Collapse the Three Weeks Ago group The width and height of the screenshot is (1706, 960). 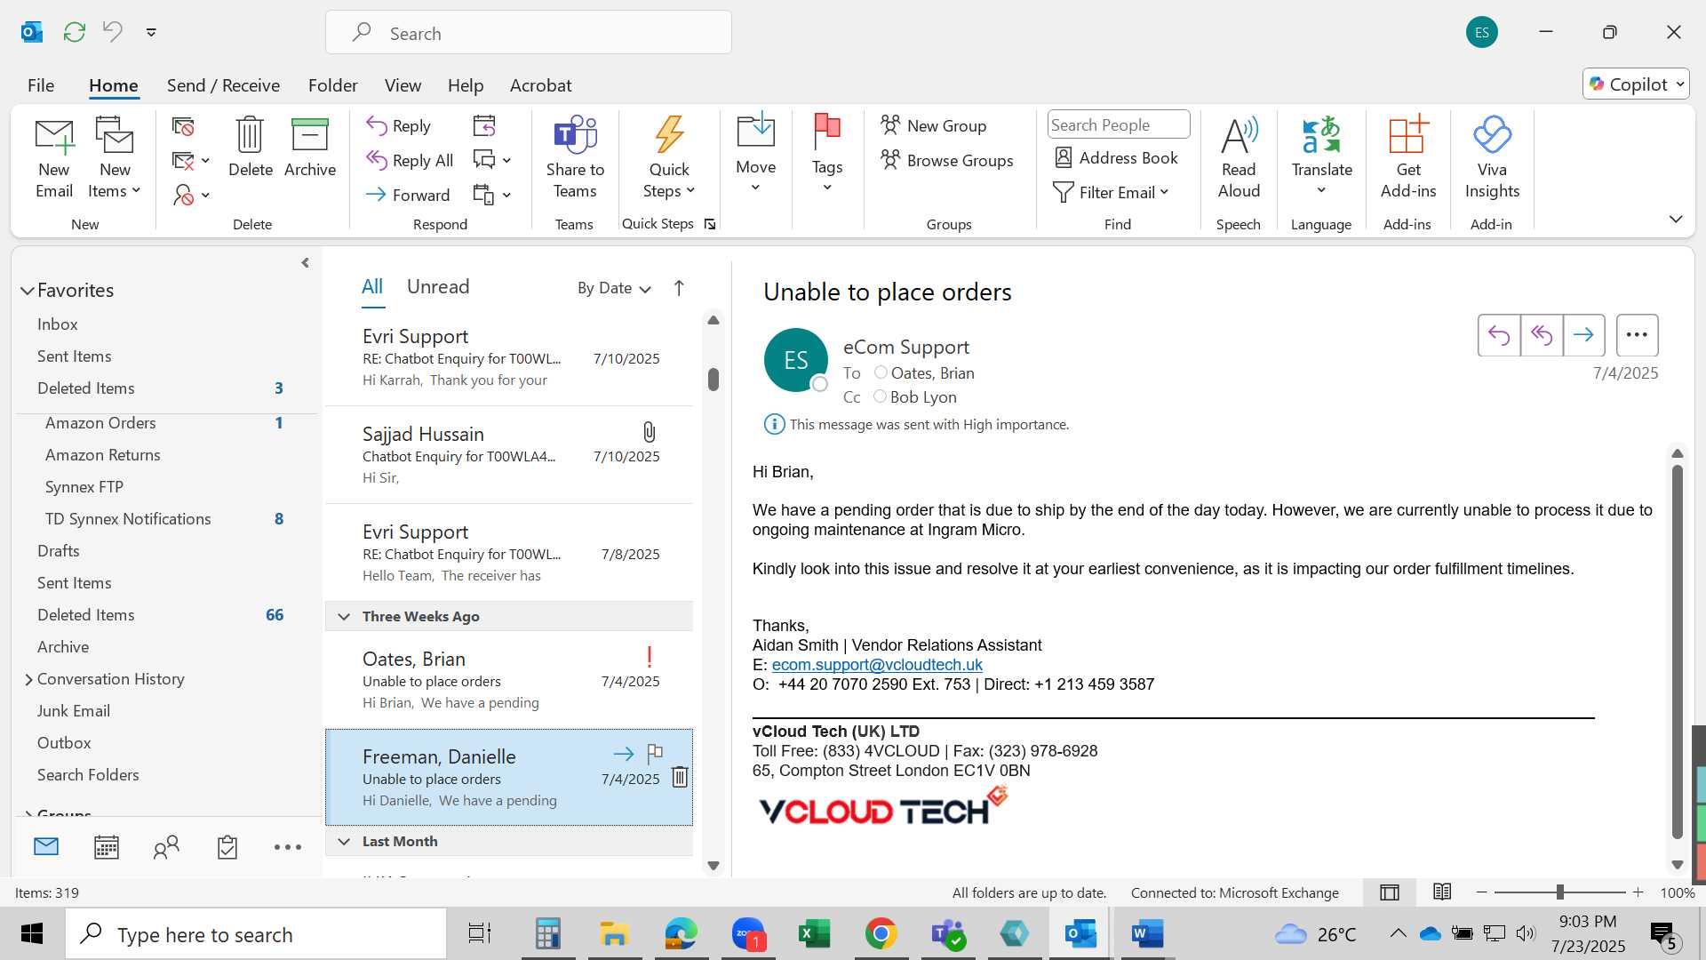(x=344, y=617)
